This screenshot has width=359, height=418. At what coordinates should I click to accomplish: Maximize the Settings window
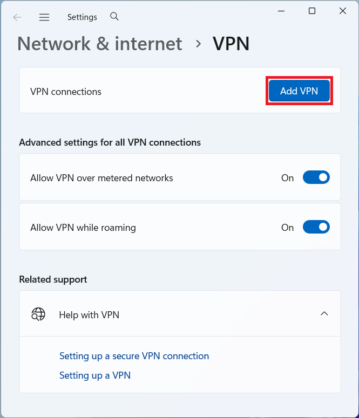click(312, 11)
